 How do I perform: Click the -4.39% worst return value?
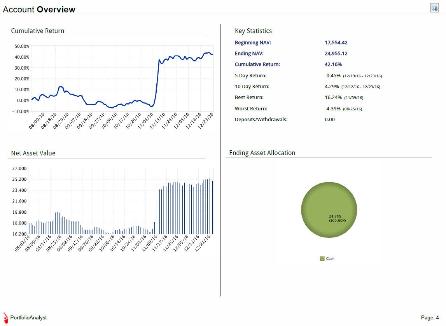[x=332, y=108]
